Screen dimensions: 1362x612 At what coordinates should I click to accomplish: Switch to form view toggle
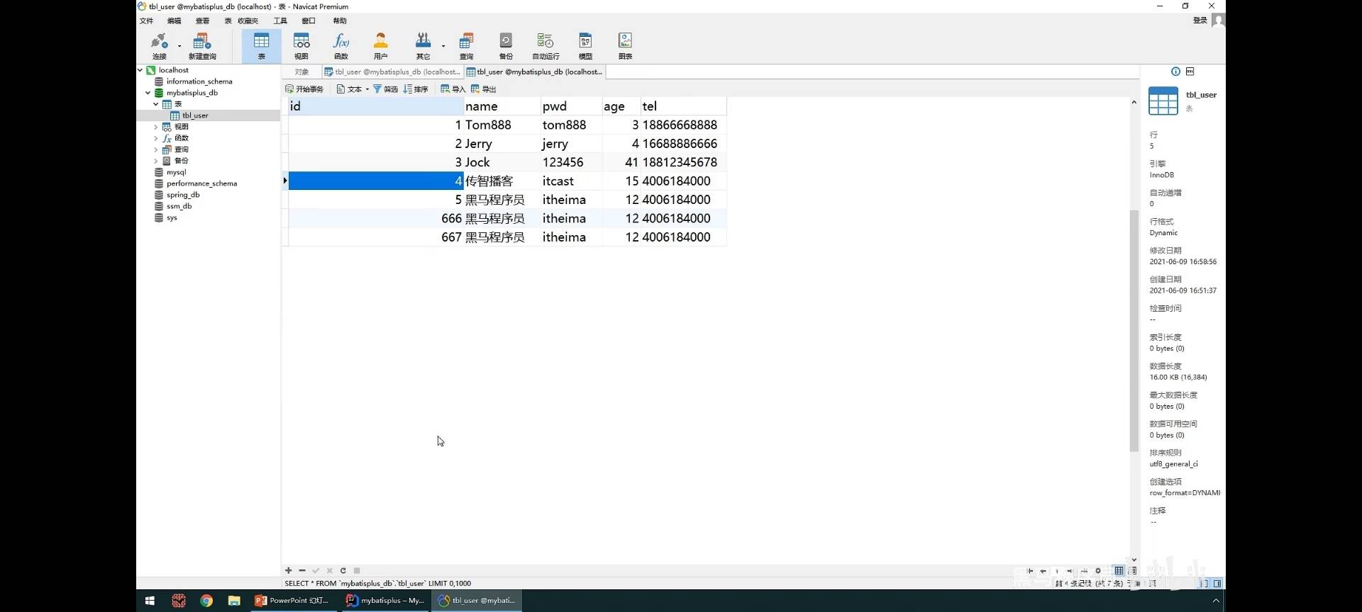coord(1132,571)
